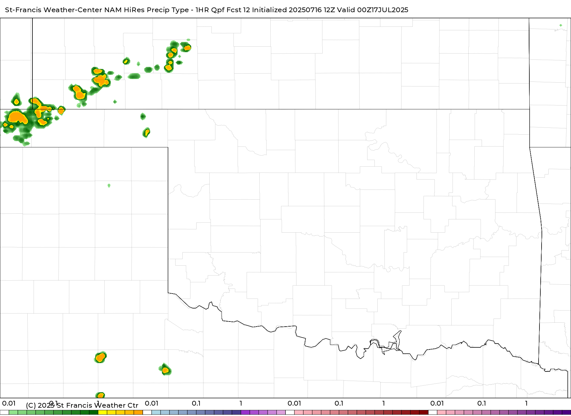
Task: Pick the bright yellow legend swatch
Action: 103,412
